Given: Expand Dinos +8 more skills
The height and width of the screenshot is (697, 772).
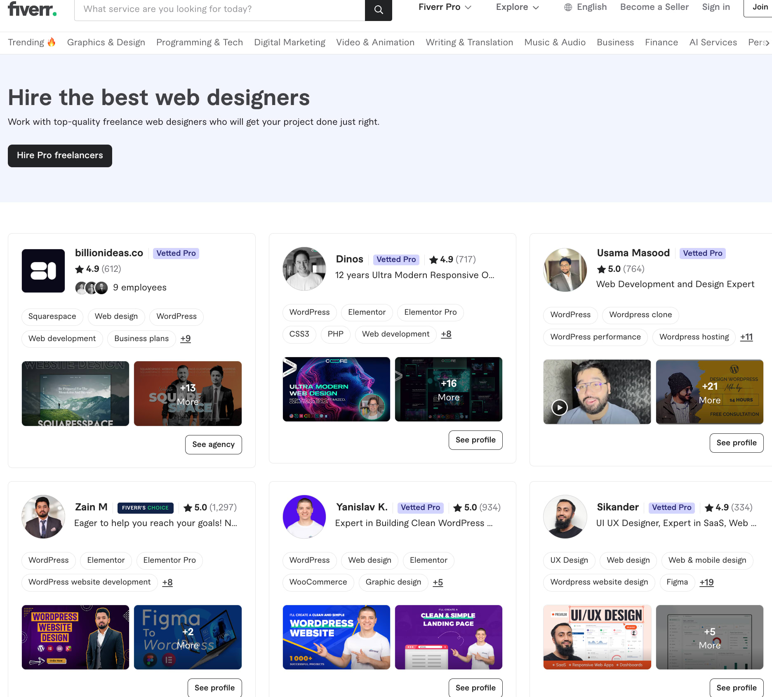Looking at the screenshot, I should tap(446, 334).
